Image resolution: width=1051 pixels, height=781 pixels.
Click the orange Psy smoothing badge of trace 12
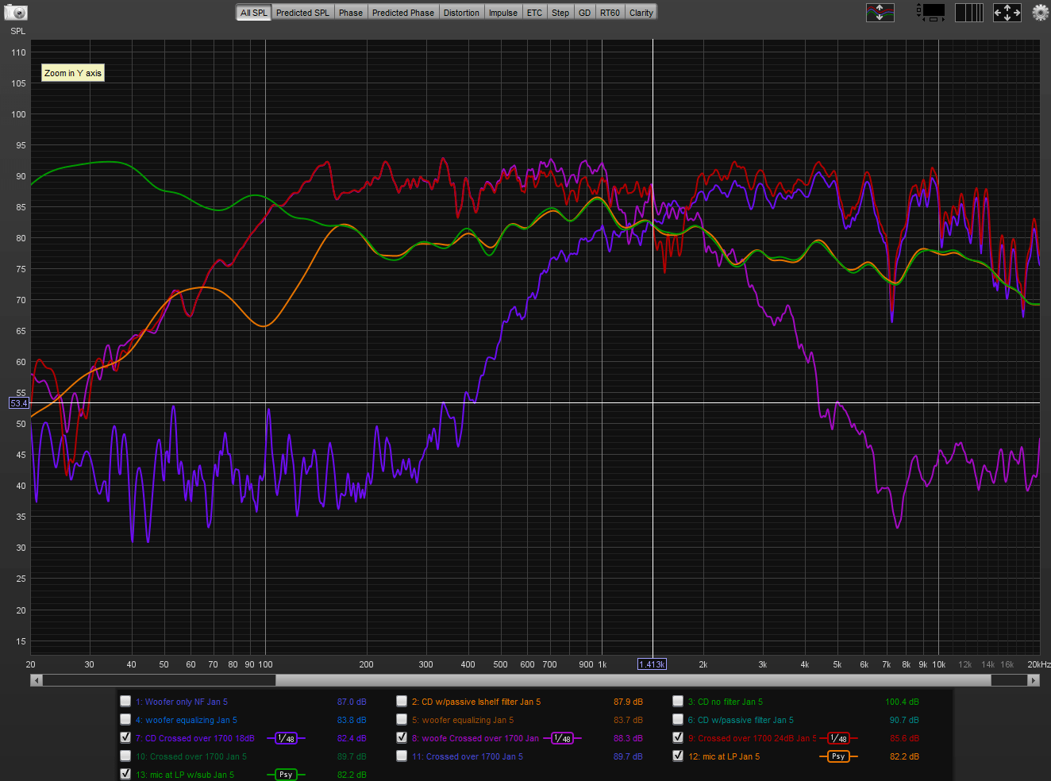[x=838, y=756]
